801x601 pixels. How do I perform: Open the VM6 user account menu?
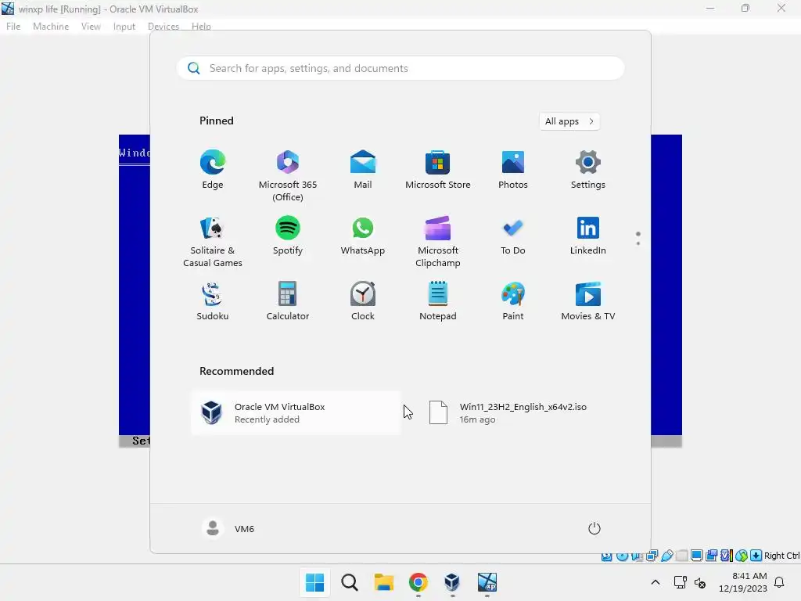[228, 528]
